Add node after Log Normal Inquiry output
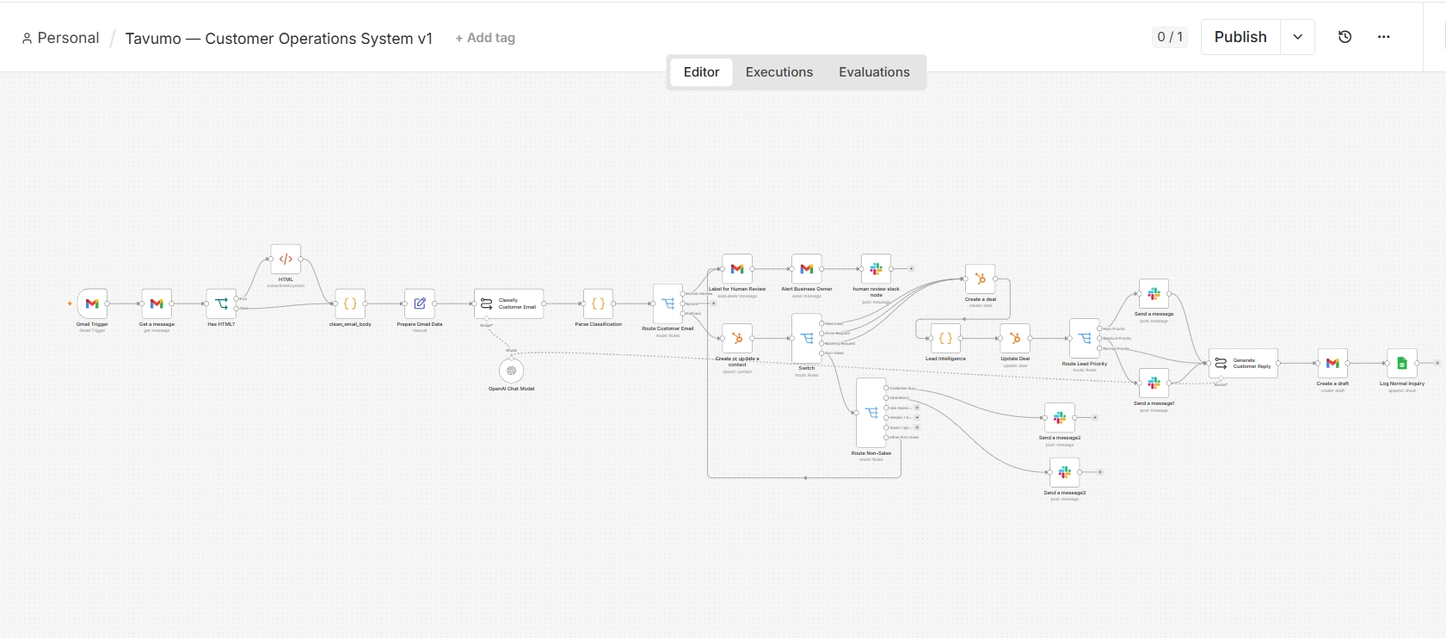Viewport: 1446px width, 638px height. coord(1437,363)
